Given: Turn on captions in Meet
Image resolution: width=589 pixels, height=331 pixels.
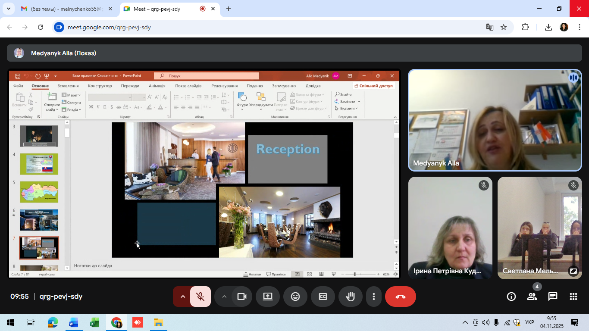Looking at the screenshot, I should pos(323,297).
